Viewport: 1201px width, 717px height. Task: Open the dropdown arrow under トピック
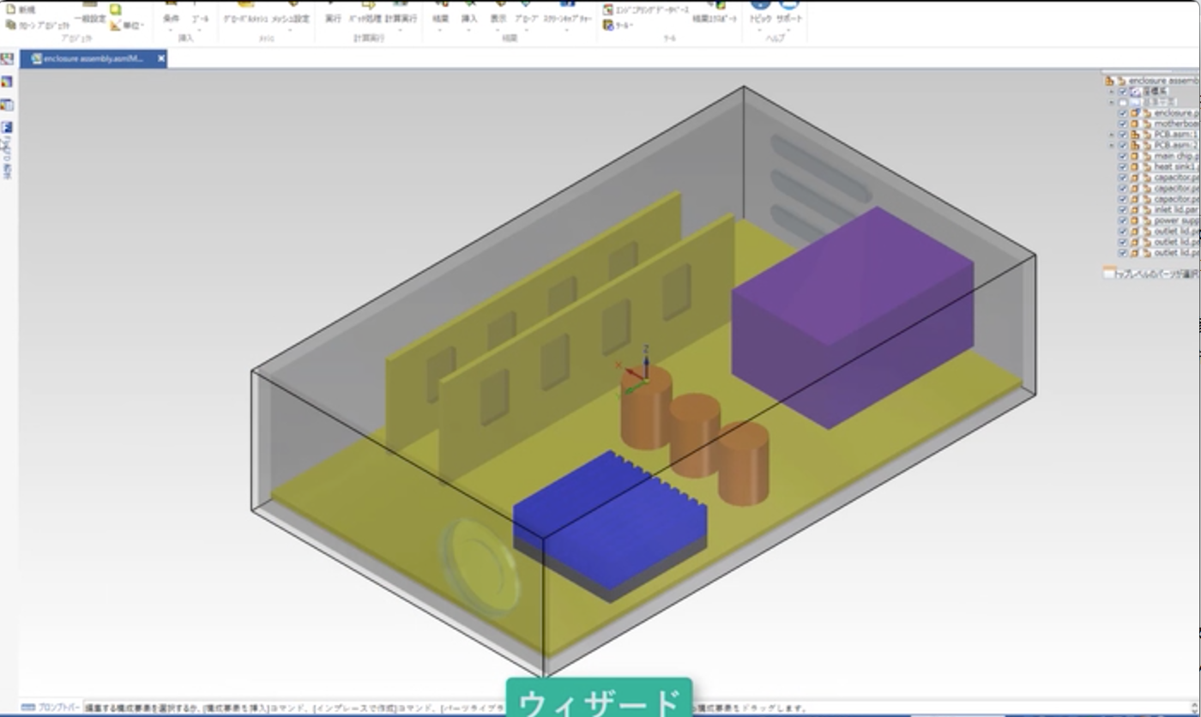[x=760, y=30]
